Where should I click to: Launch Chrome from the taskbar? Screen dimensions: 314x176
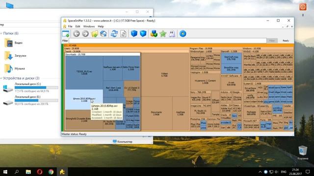pos(51,172)
